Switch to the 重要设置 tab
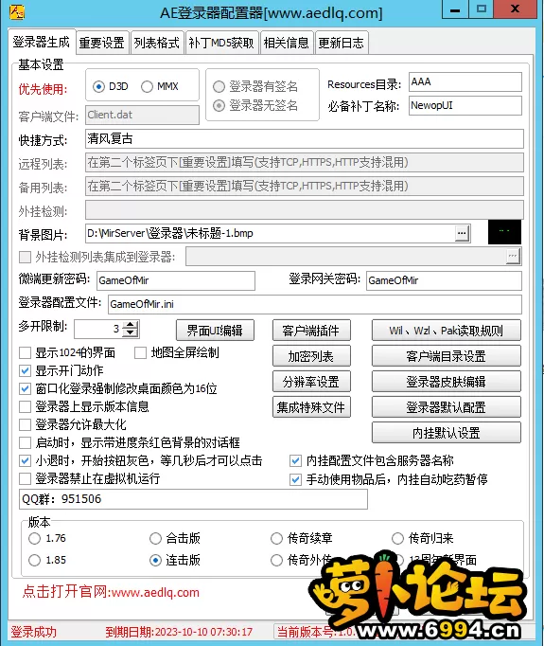 point(101,43)
